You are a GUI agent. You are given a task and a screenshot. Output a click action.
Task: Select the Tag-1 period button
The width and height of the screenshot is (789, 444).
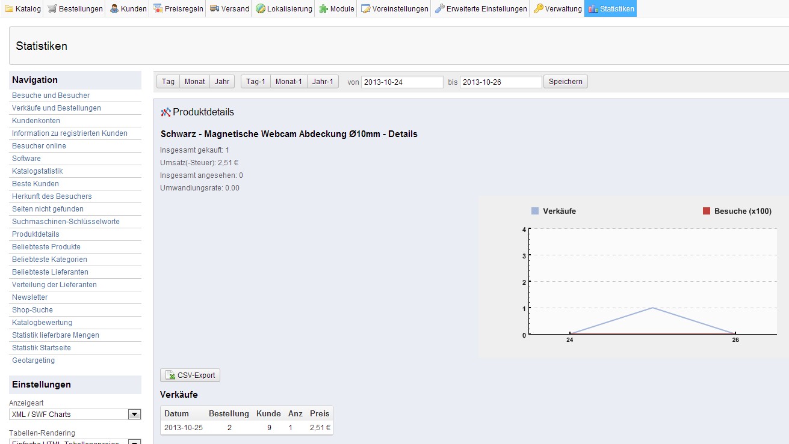(x=256, y=82)
